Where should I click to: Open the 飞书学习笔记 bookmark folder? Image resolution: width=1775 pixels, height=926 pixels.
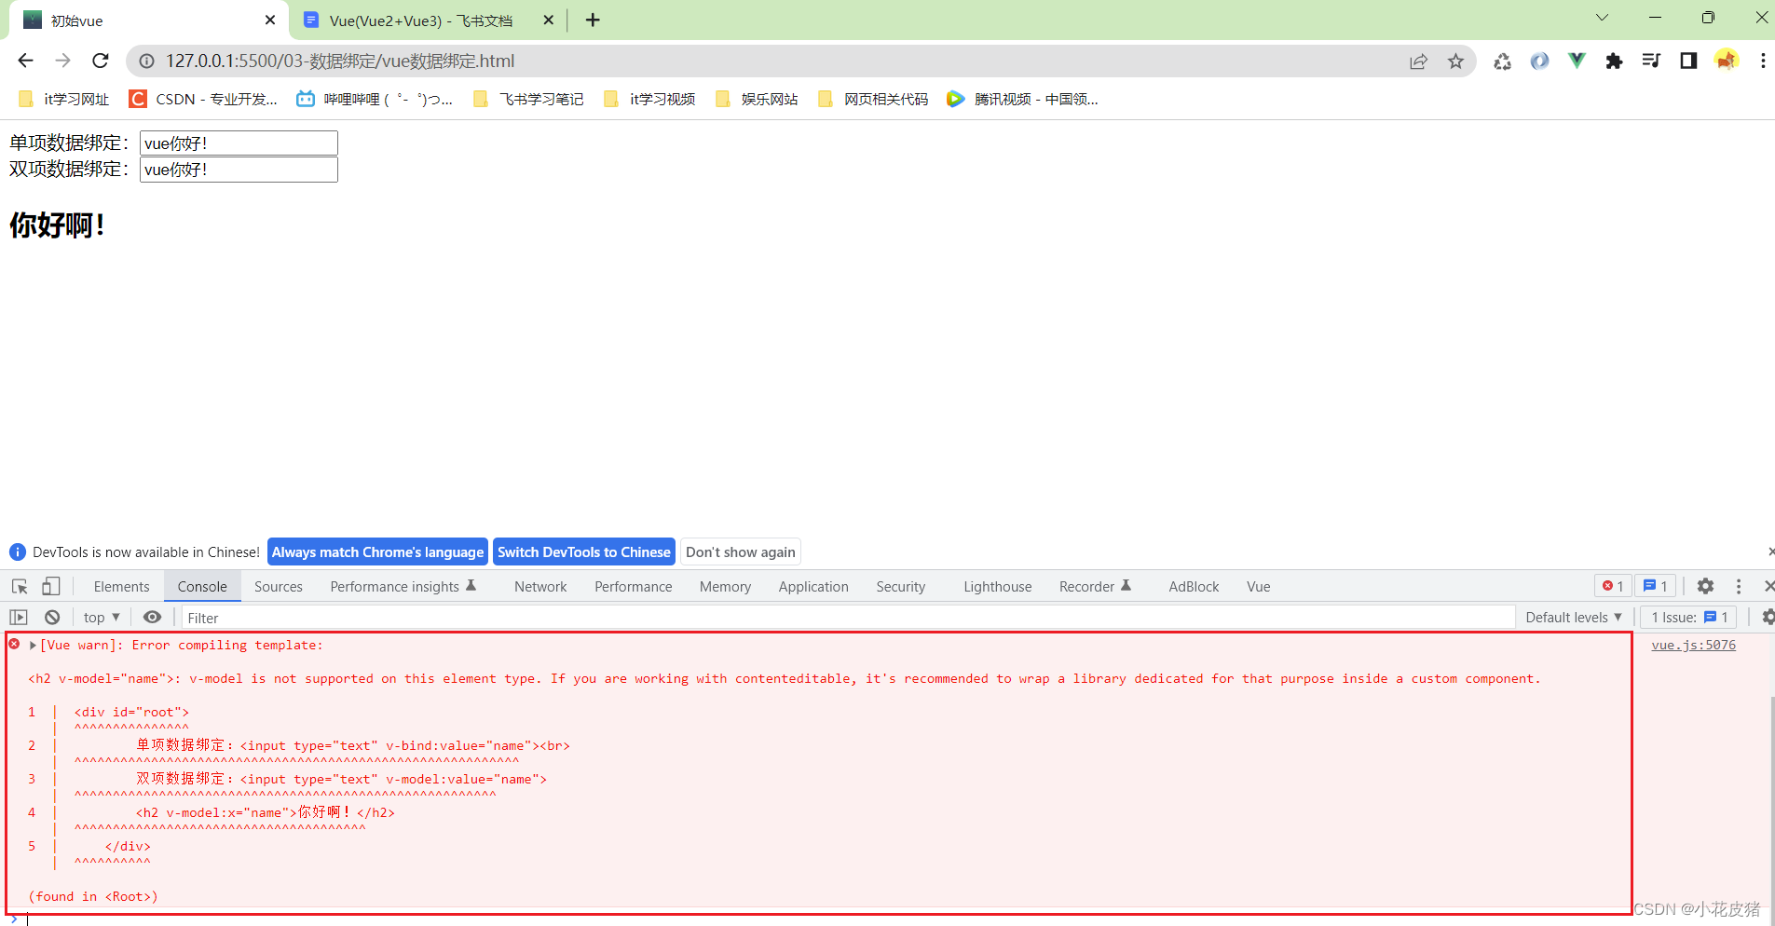[x=528, y=99]
